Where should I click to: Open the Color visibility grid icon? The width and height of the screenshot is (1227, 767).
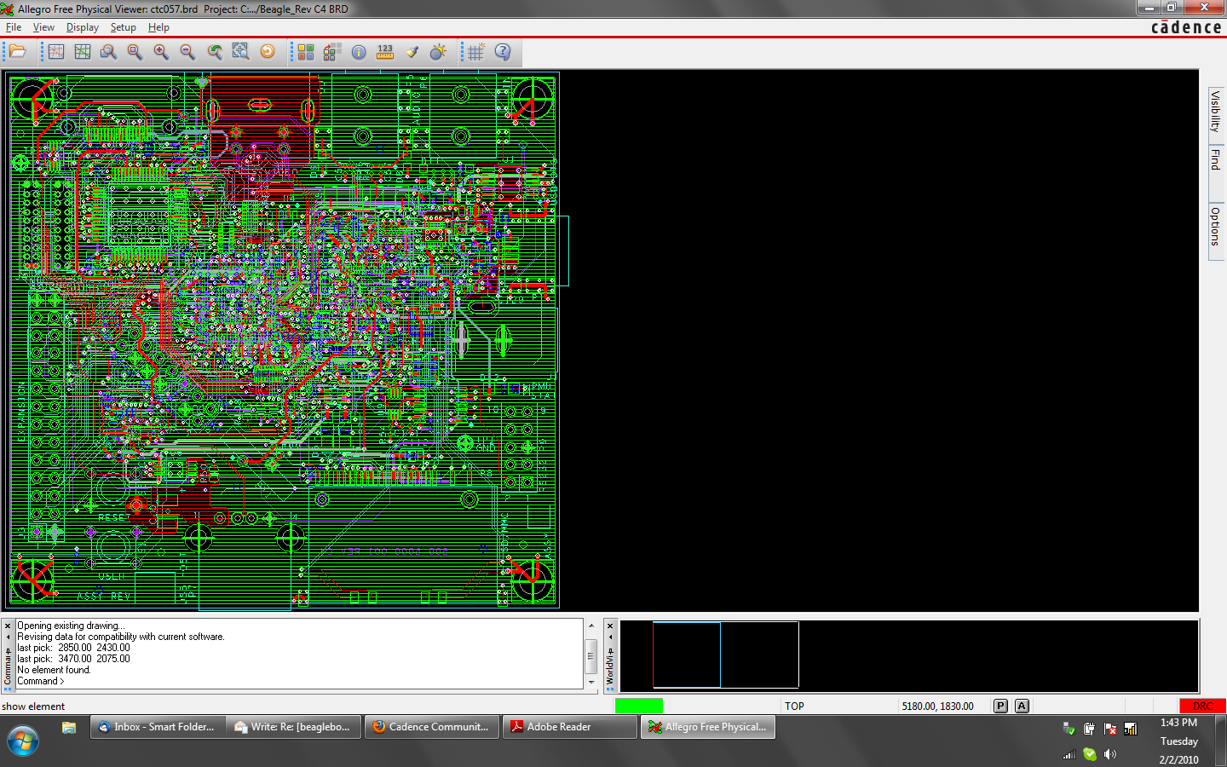tap(306, 52)
